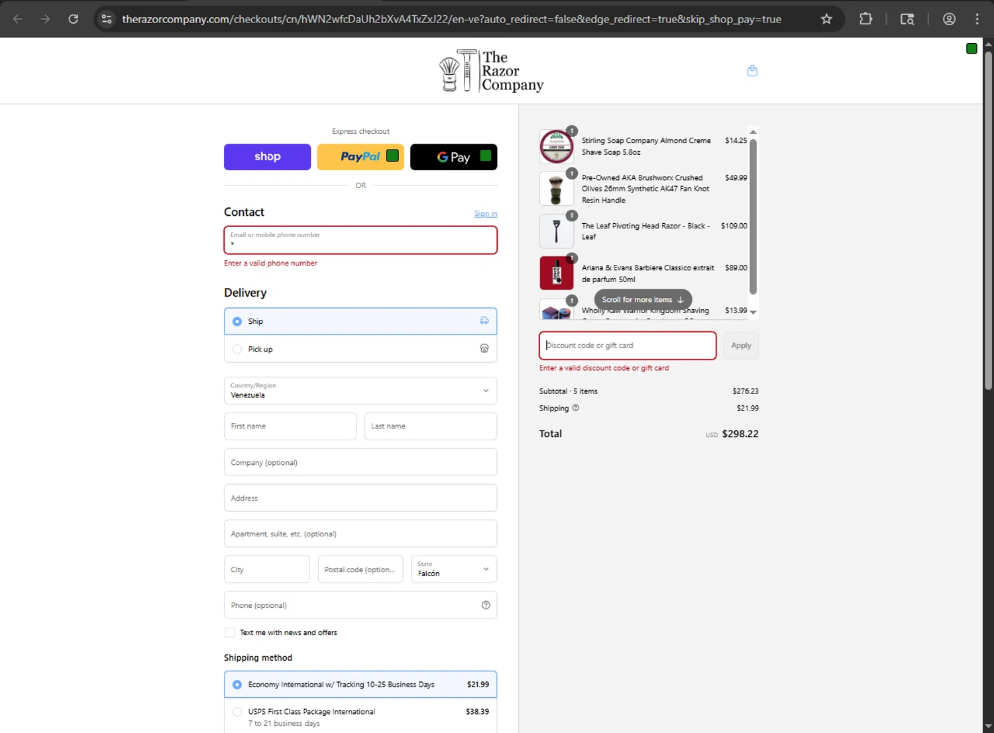
Task: Click the Sign in link
Action: [x=486, y=213]
